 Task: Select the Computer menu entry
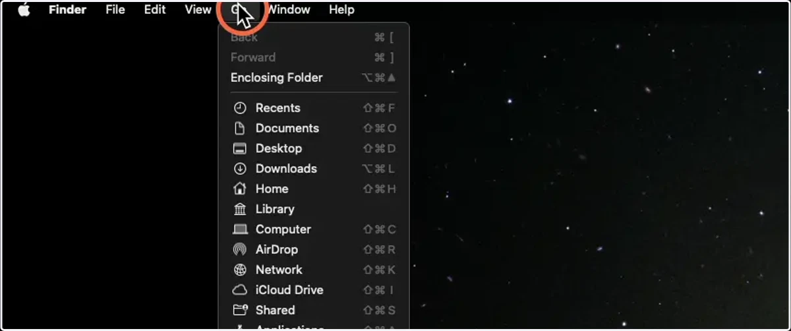tap(313, 229)
